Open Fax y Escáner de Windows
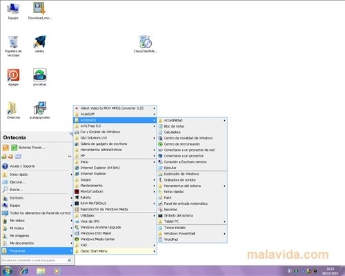 [x=115, y=132]
